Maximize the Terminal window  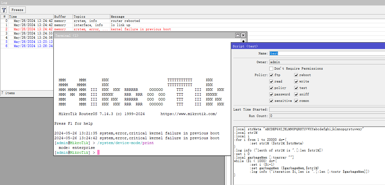coord(238,35)
